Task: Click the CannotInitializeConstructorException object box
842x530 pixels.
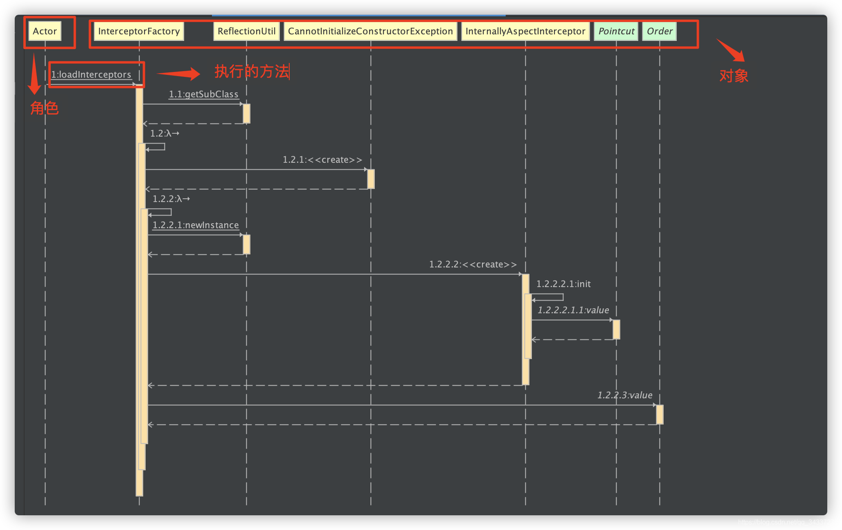Action: pyautogui.click(x=370, y=31)
